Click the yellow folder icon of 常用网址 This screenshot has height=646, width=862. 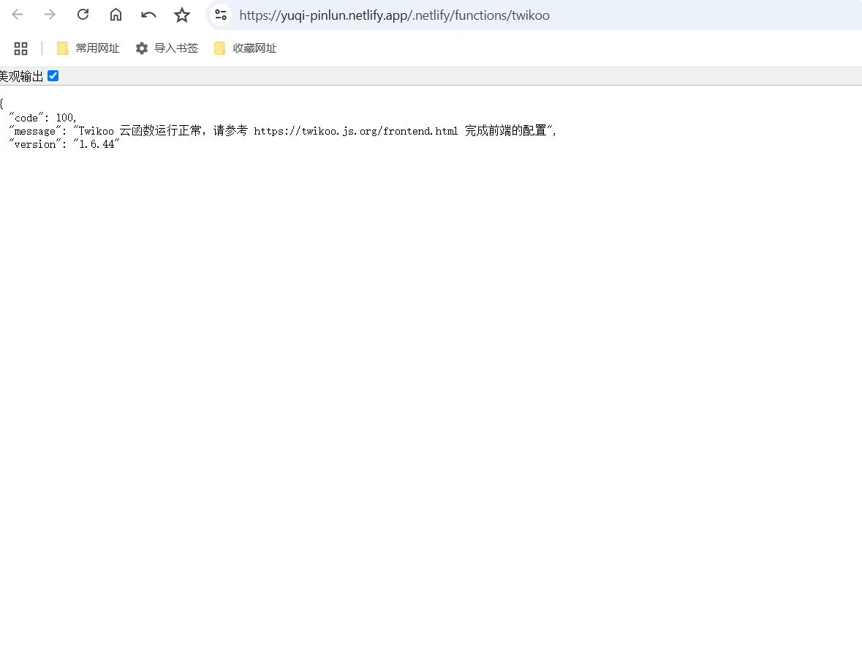coord(63,48)
